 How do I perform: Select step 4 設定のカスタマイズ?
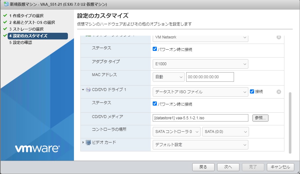click(38, 36)
